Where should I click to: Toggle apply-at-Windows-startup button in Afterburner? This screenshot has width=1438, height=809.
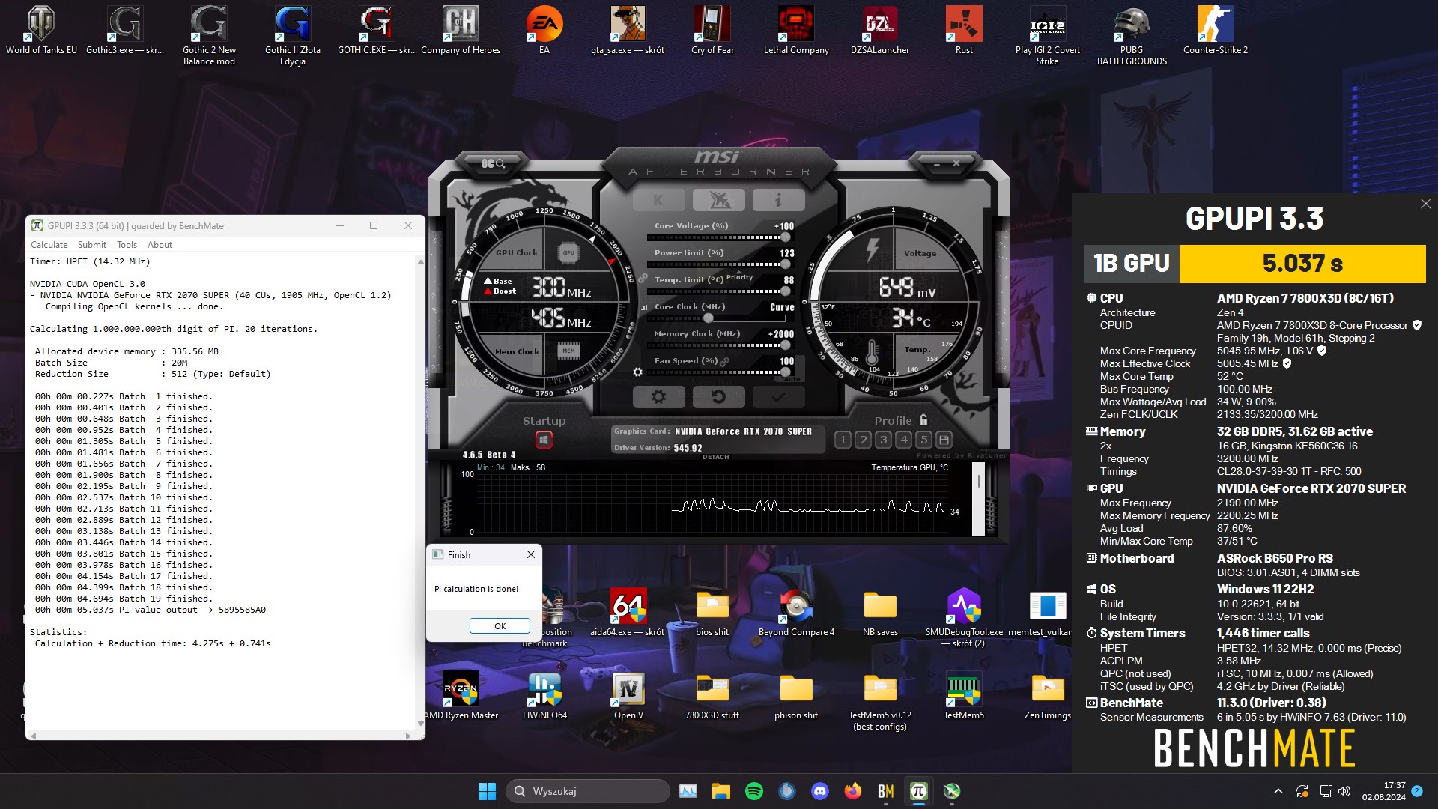click(x=544, y=440)
